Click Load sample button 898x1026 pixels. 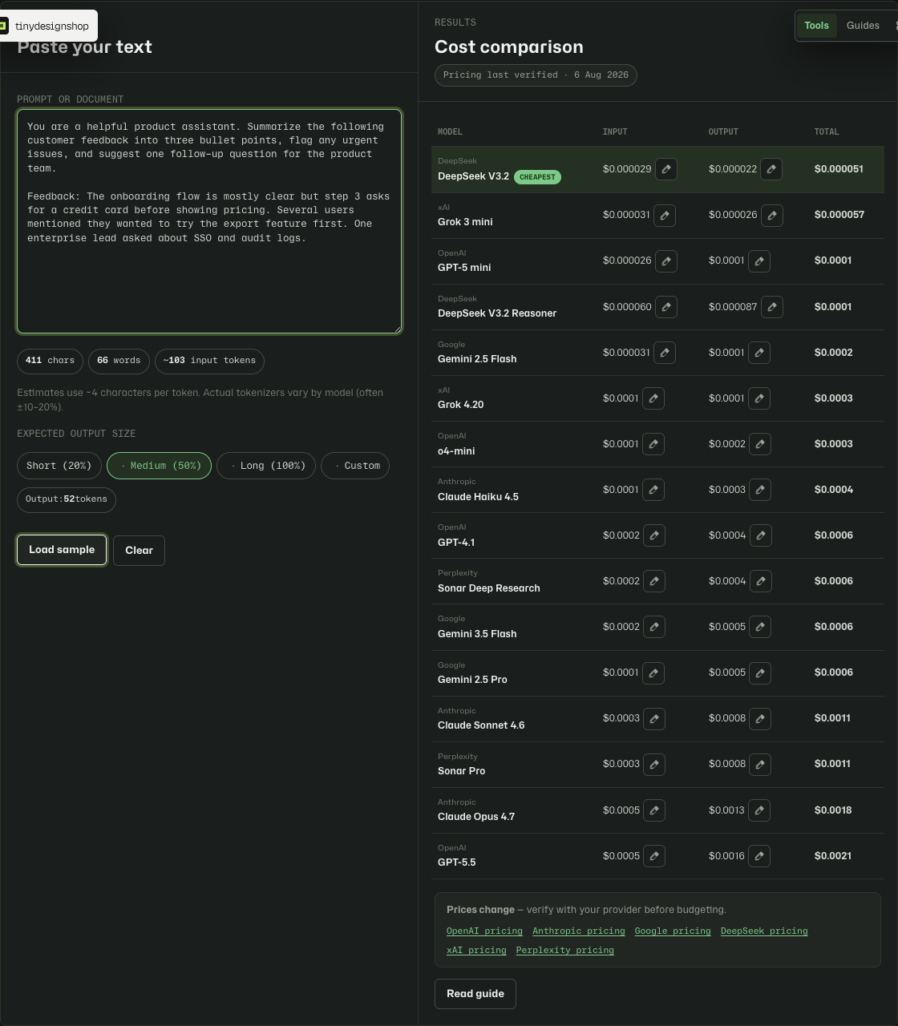pos(62,550)
